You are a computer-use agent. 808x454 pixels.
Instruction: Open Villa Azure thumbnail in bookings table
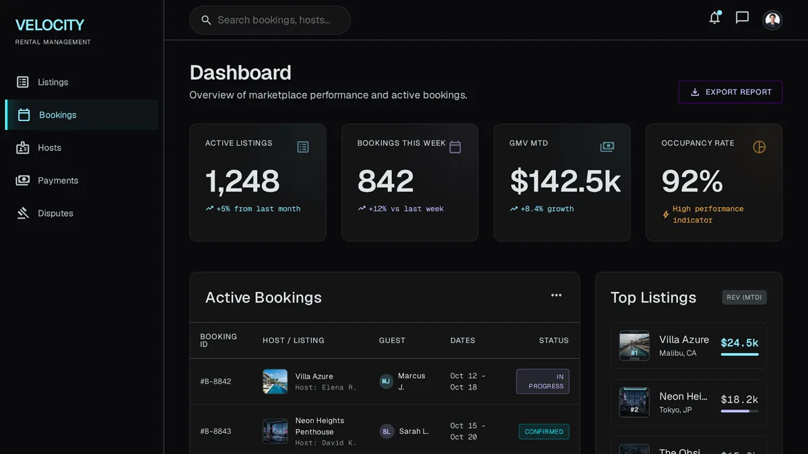[x=275, y=381]
